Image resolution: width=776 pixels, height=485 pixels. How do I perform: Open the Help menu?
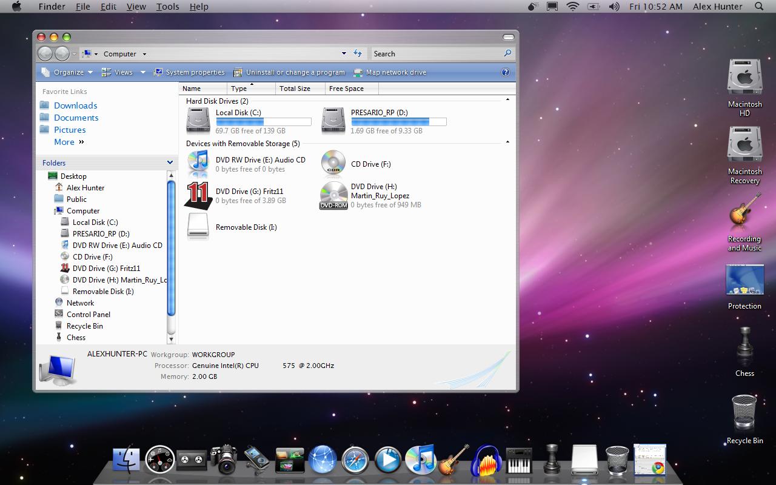pos(199,7)
